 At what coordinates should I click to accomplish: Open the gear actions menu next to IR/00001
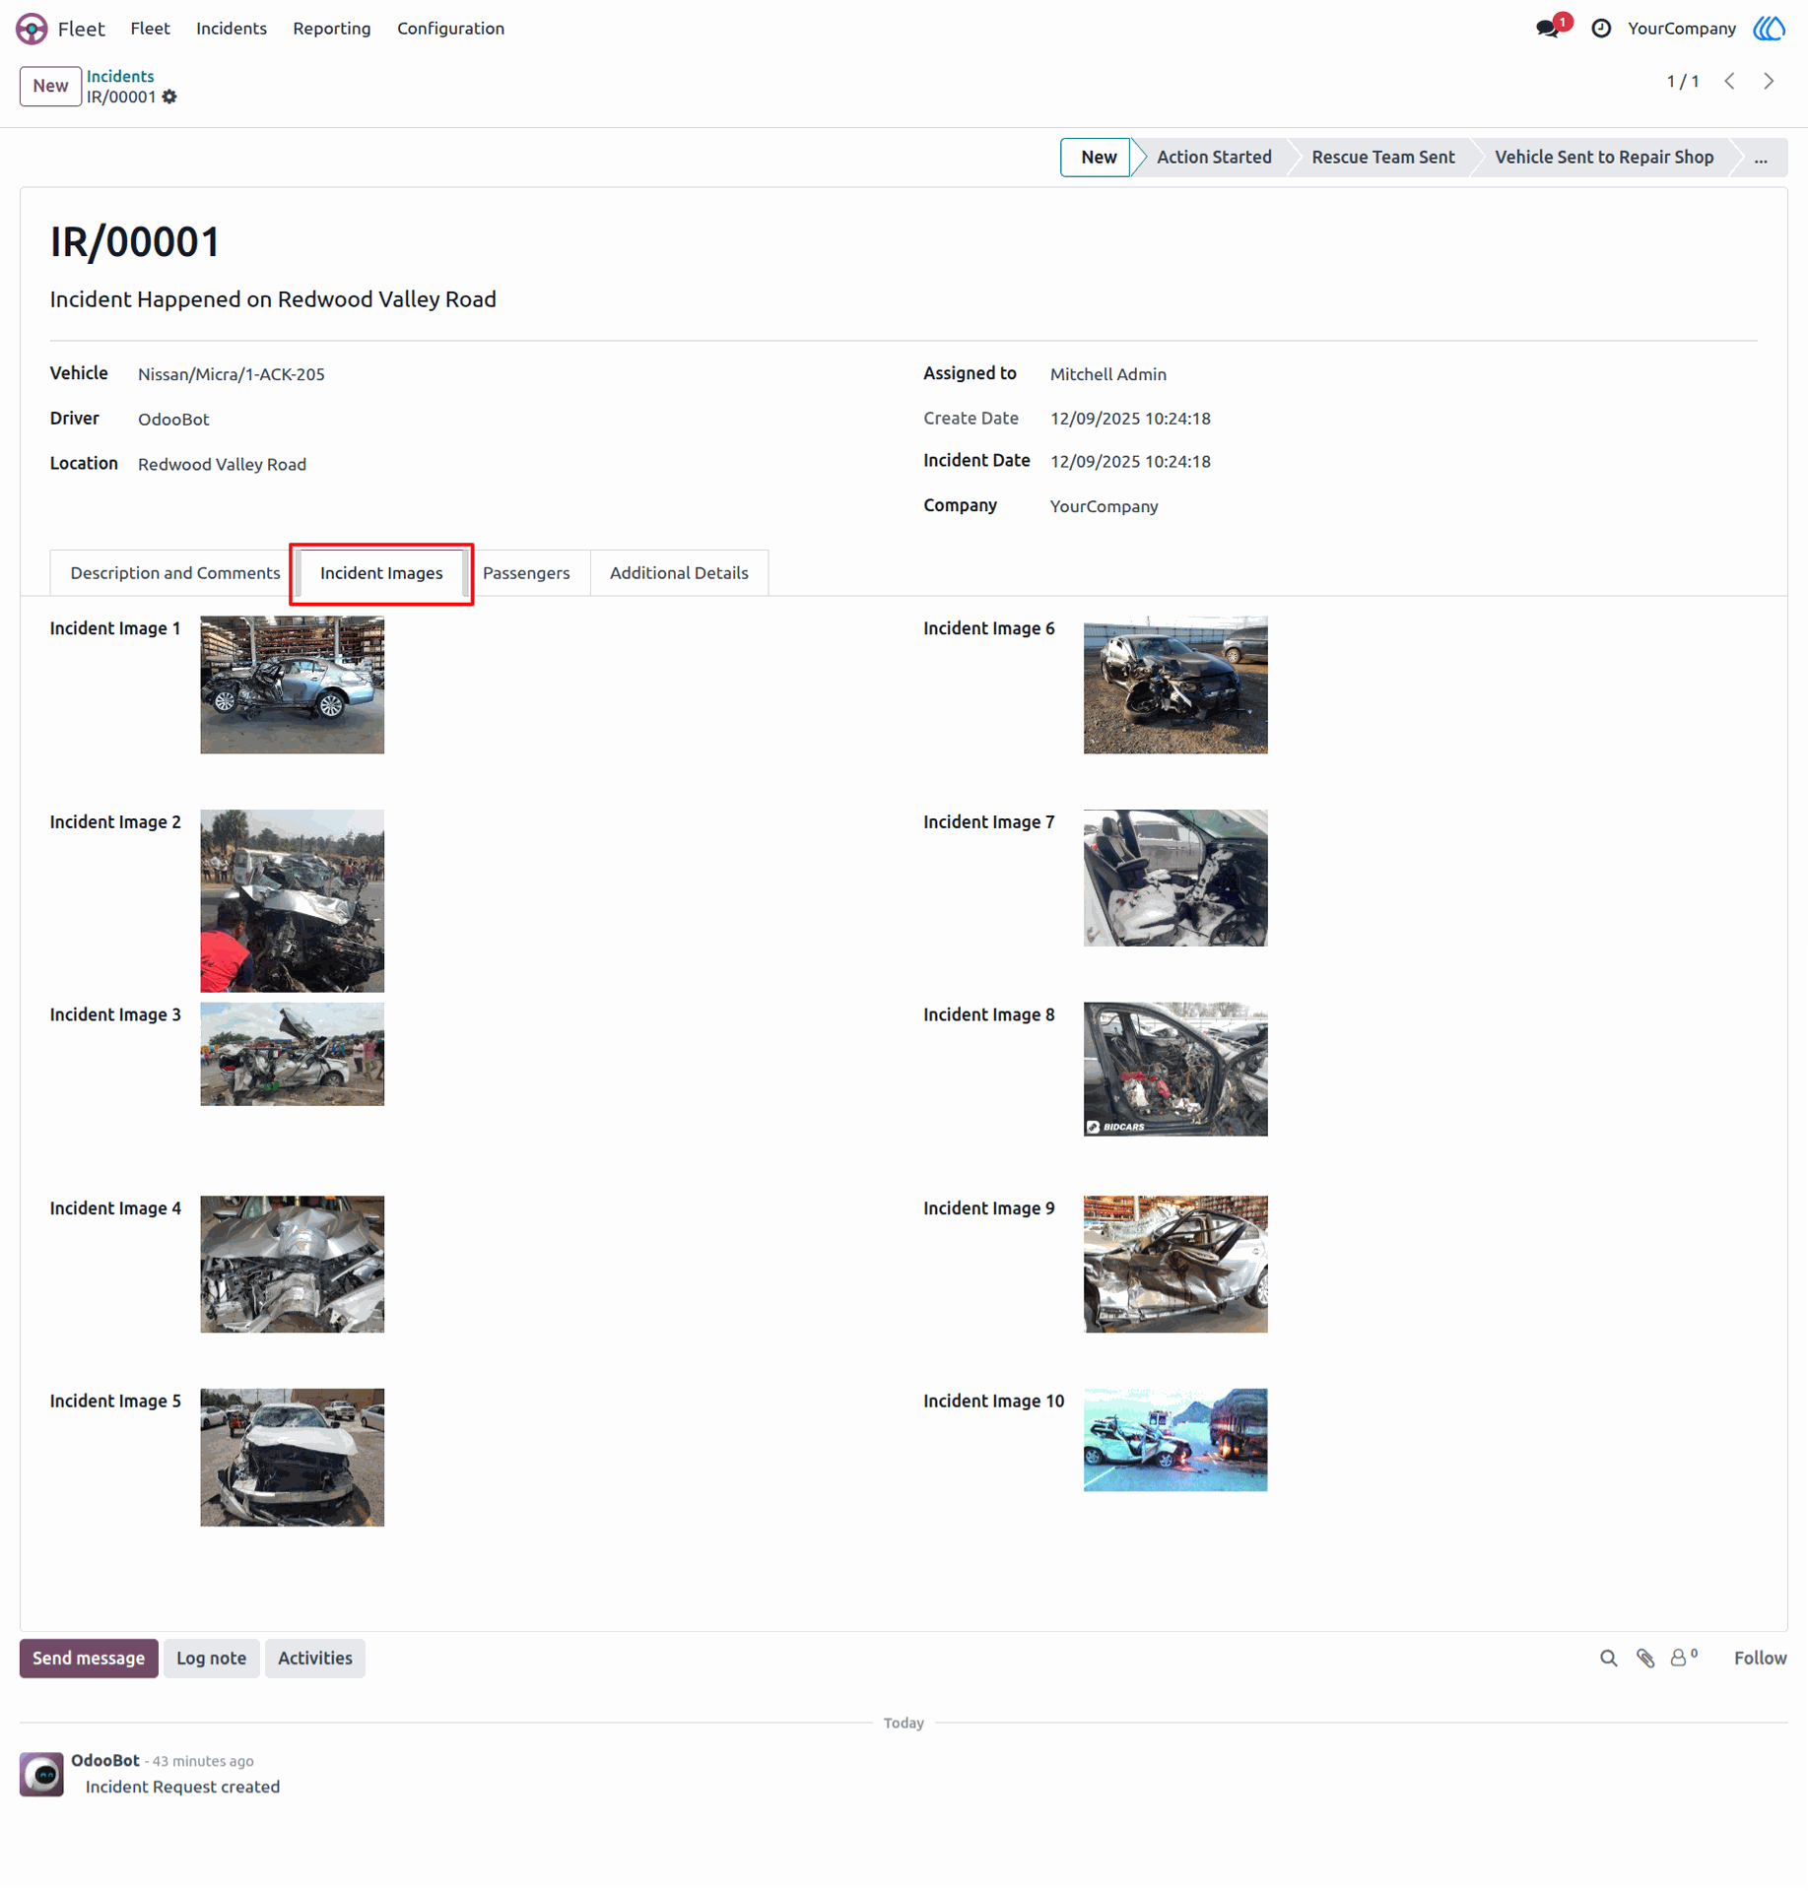tap(169, 97)
